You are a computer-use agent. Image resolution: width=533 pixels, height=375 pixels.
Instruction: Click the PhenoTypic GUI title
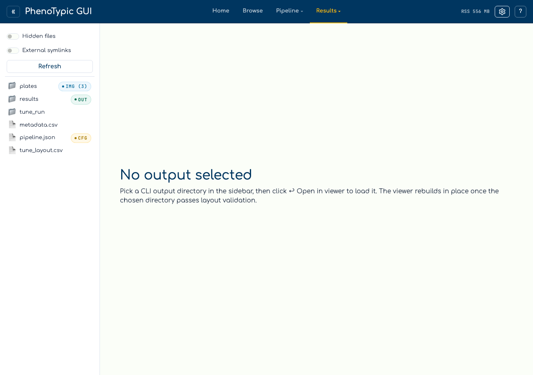[58, 12]
